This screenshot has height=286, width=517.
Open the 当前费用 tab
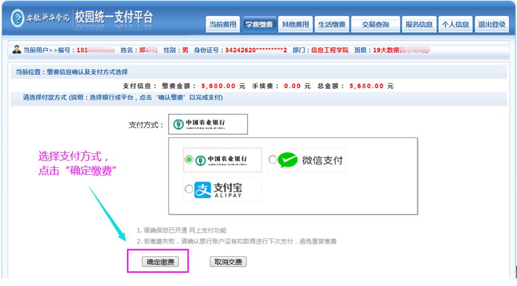(223, 25)
